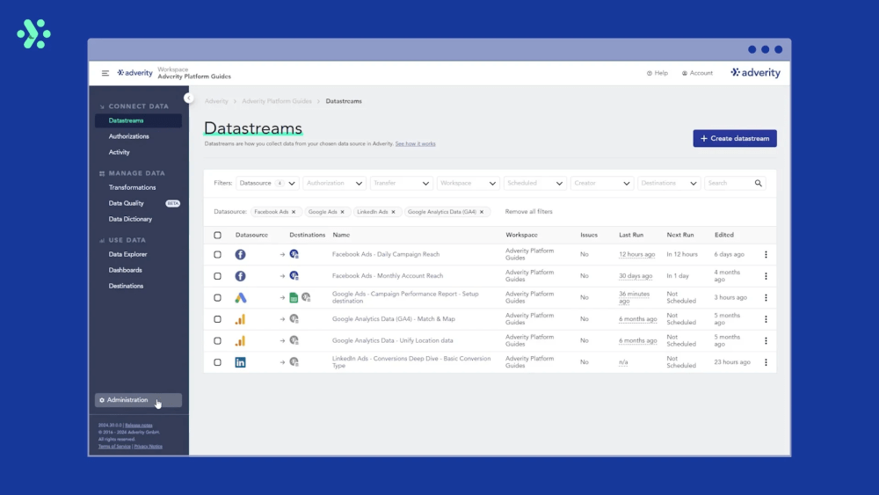Open Facebook Ads - Daily Campaign Reach datastream

pyautogui.click(x=386, y=254)
